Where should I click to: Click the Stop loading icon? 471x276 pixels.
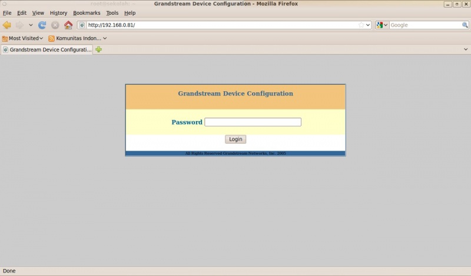coord(55,25)
